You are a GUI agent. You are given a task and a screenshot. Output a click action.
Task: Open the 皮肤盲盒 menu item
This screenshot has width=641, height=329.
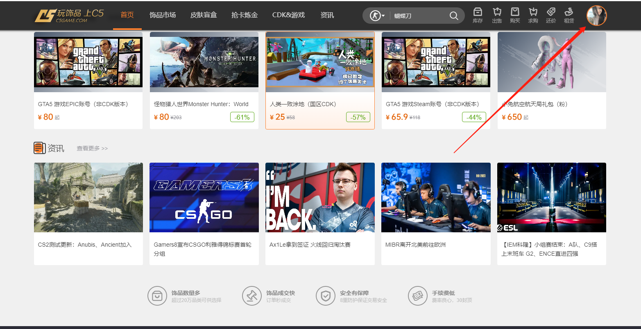coord(204,15)
